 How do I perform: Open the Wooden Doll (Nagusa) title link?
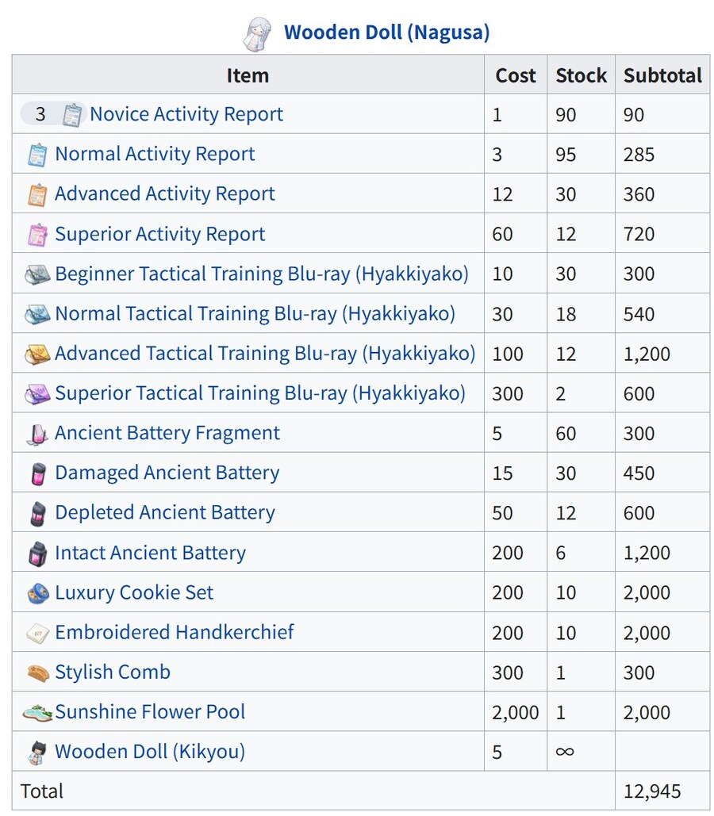pos(386,33)
